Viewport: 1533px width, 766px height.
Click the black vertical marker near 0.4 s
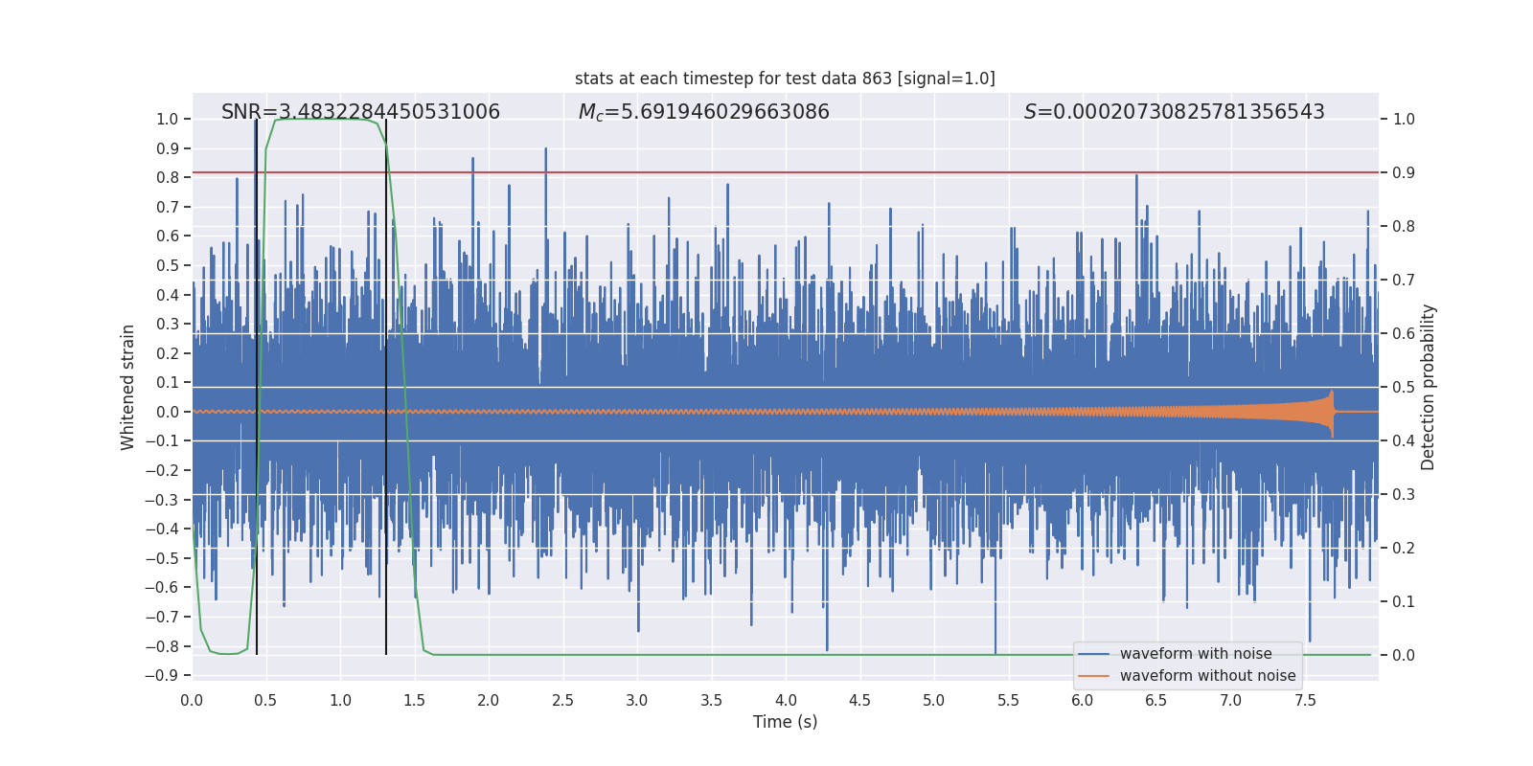256,387
